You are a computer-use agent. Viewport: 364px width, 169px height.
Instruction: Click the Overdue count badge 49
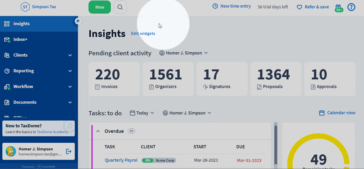[131, 131]
